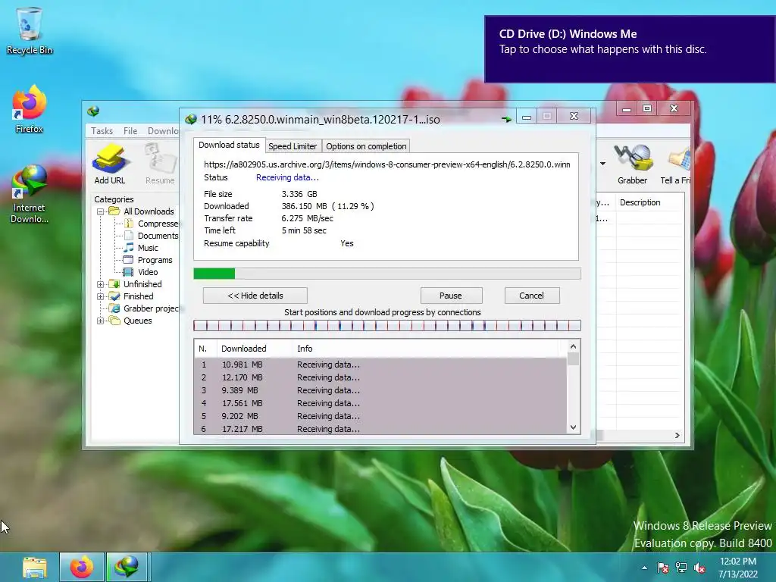776x582 pixels.
Task: Click the Action Center flag tray icon
Action: 662,568
